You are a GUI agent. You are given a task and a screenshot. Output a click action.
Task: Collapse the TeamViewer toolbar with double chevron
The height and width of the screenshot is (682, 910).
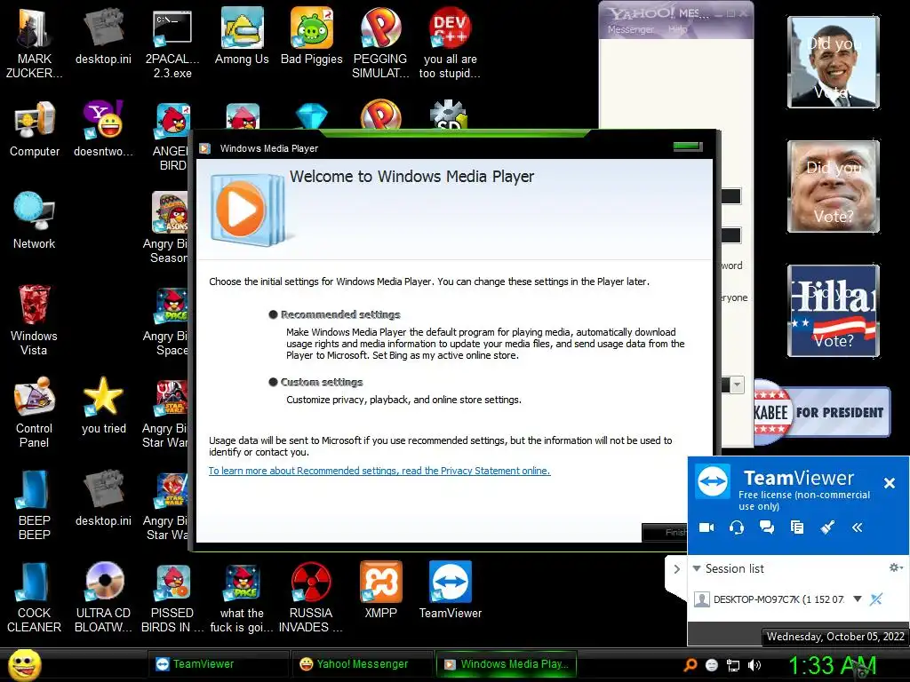point(858,527)
